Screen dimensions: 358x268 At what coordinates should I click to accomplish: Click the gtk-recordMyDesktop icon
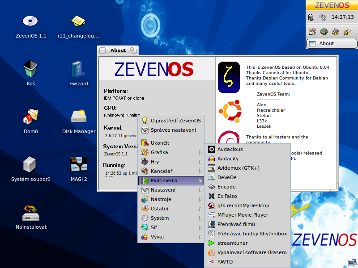(212, 205)
